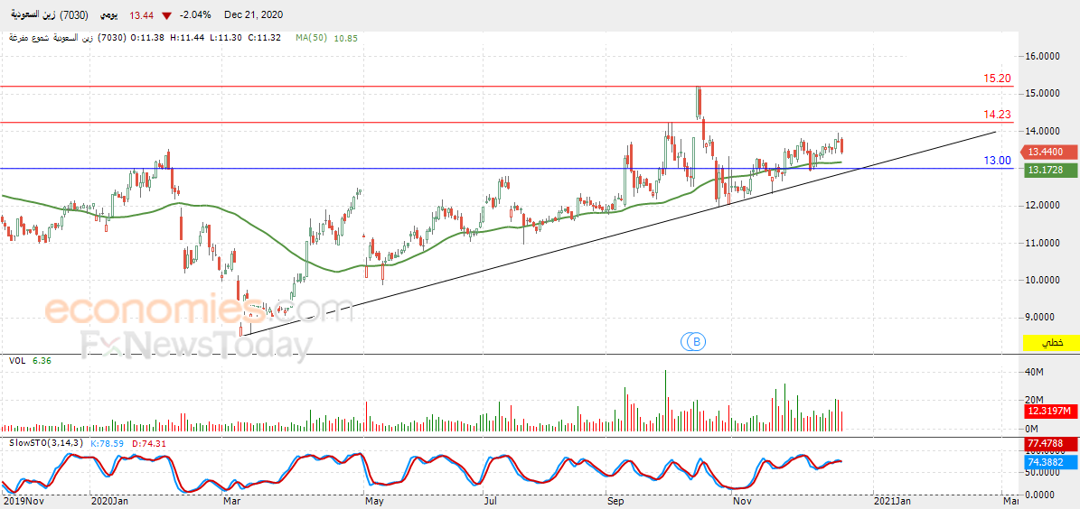Click the blue 13.00 support level label
The width and height of the screenshot is (1080, 509).
(x=997, y=161)
